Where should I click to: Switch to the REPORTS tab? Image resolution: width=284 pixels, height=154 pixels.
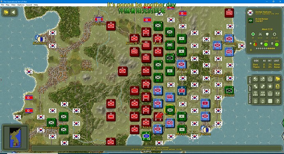tap(250, 98)
